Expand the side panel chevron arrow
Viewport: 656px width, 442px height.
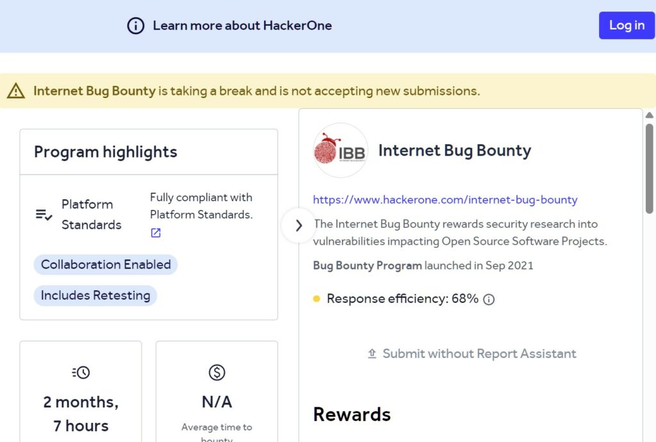[x=299, y=225]
